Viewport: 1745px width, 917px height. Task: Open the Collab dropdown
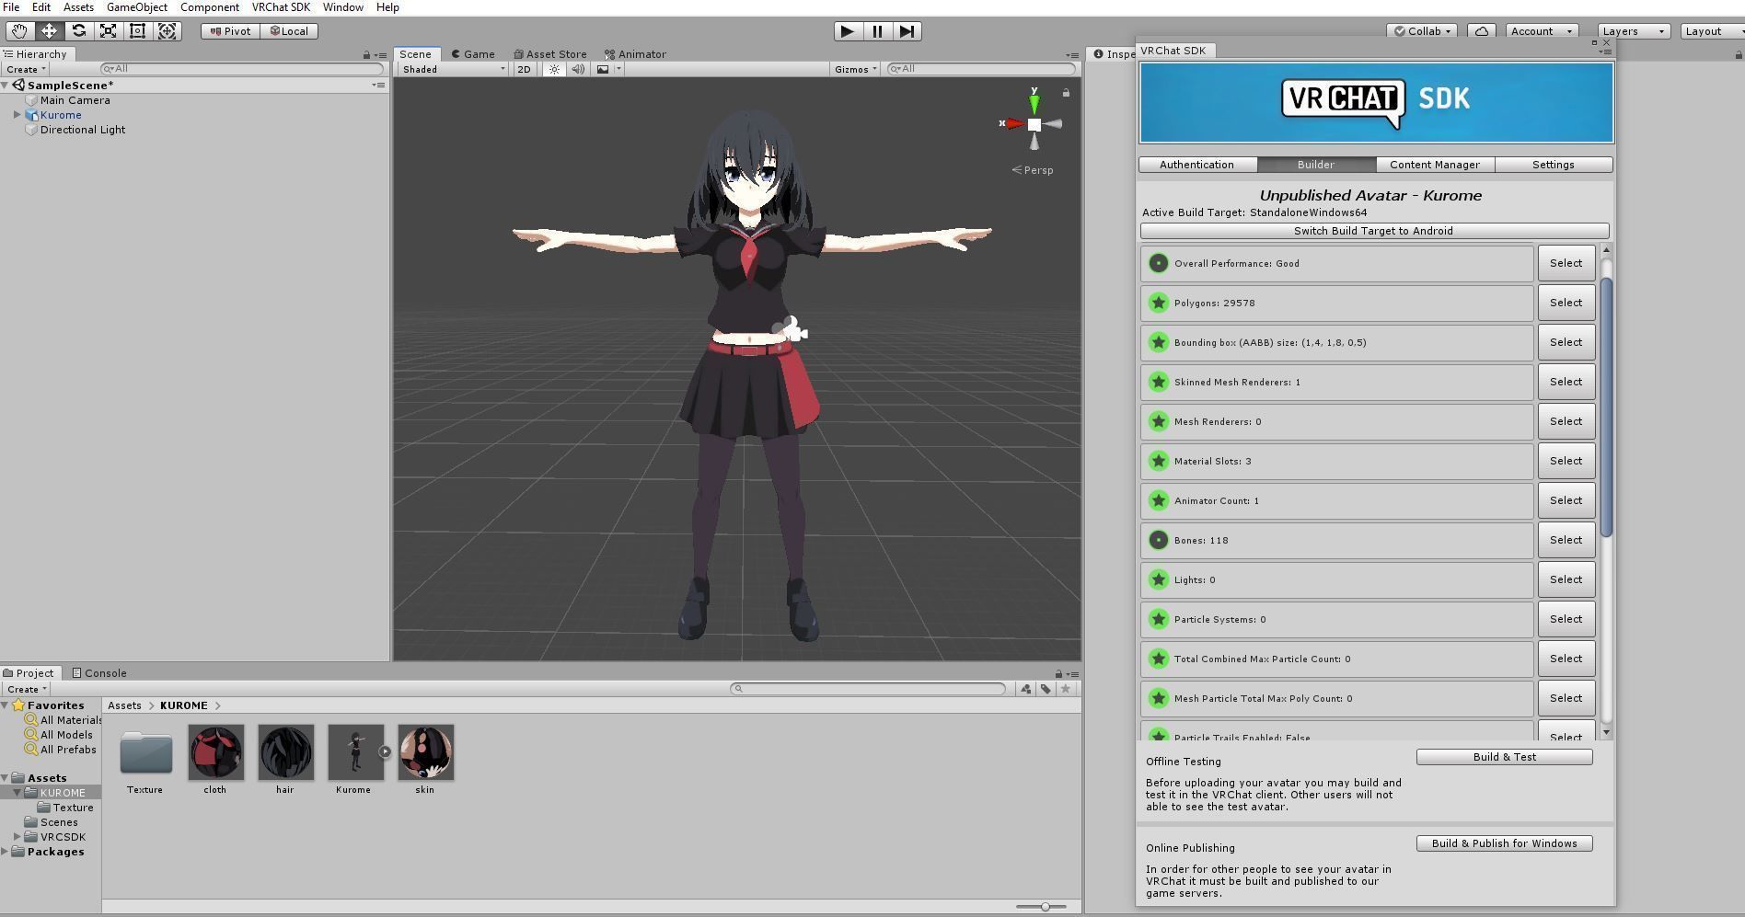[x=1422, y=30]
